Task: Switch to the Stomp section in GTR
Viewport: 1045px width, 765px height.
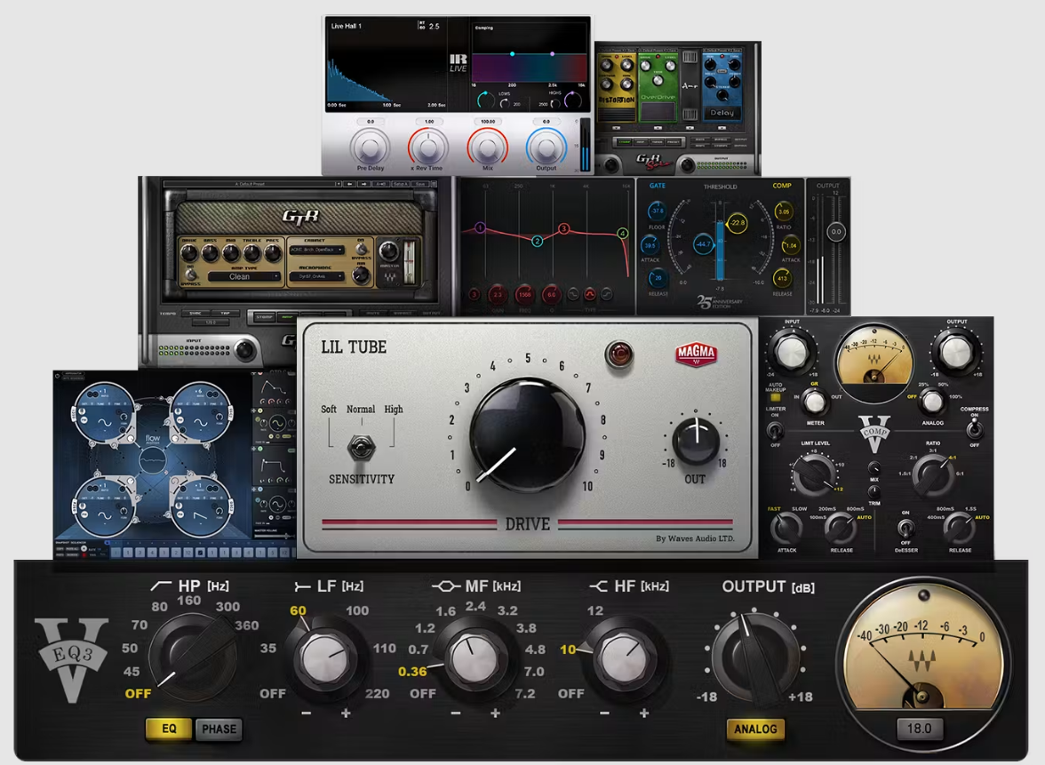Action: [x=265, y=317]
